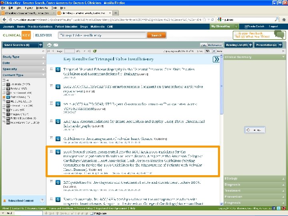Collapse the Content Type filter section
The height and width of the screenshot is (216, 288).
(x=24, y=75)
